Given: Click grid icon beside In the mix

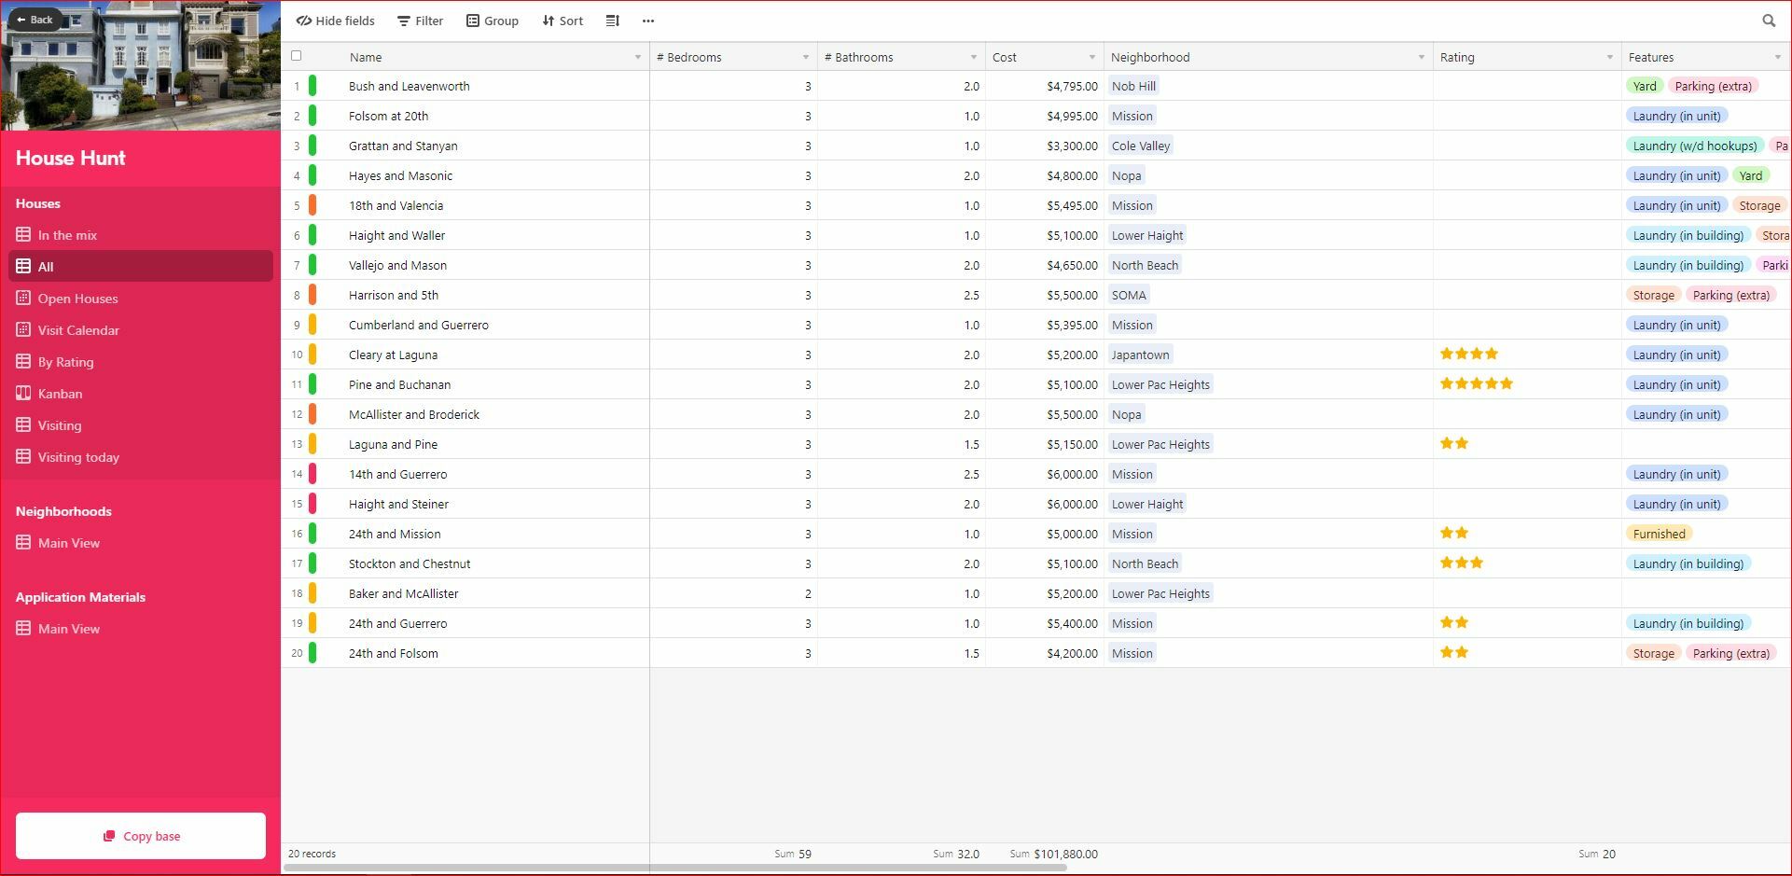Looking at the screenshot, I should coord(23,235).
